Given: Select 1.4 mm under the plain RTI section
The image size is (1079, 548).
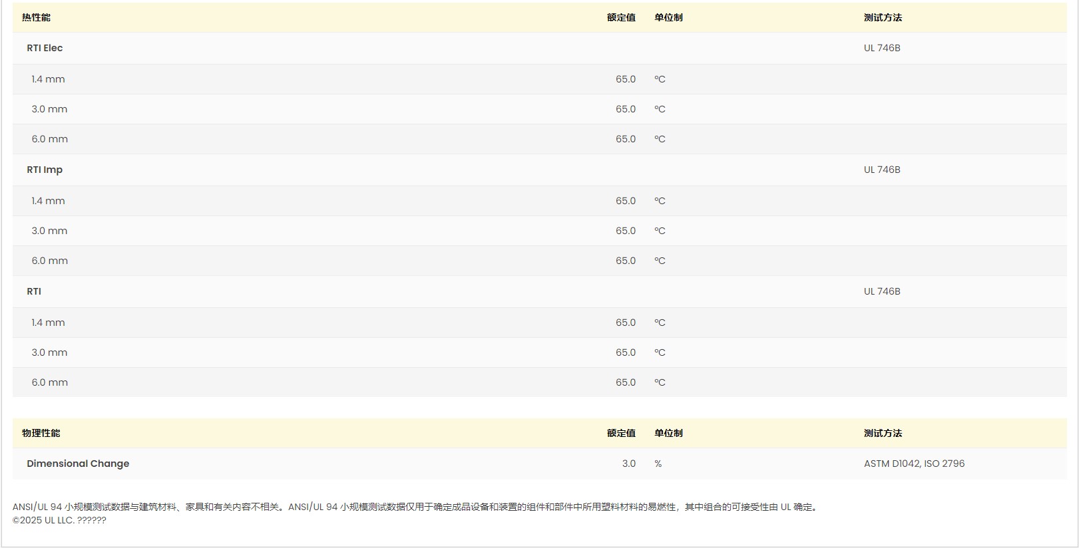Looking at the screenshot, I should [x=48, y=323].
